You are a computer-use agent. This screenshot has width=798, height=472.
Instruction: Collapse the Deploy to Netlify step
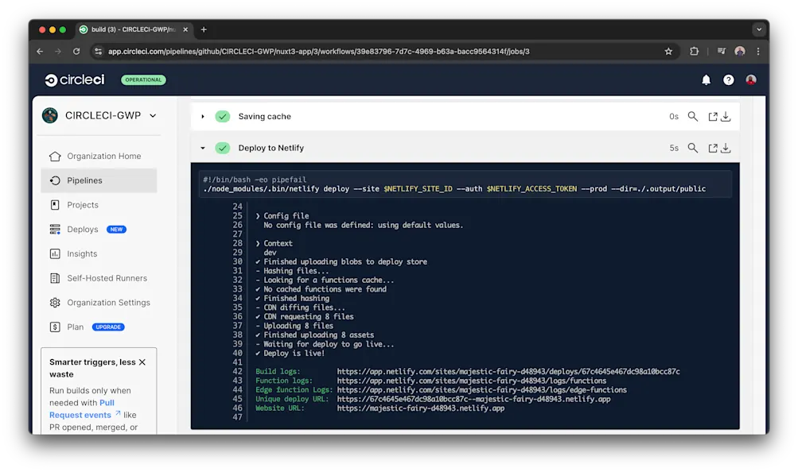pyautogui.click(x=203, y=148)
